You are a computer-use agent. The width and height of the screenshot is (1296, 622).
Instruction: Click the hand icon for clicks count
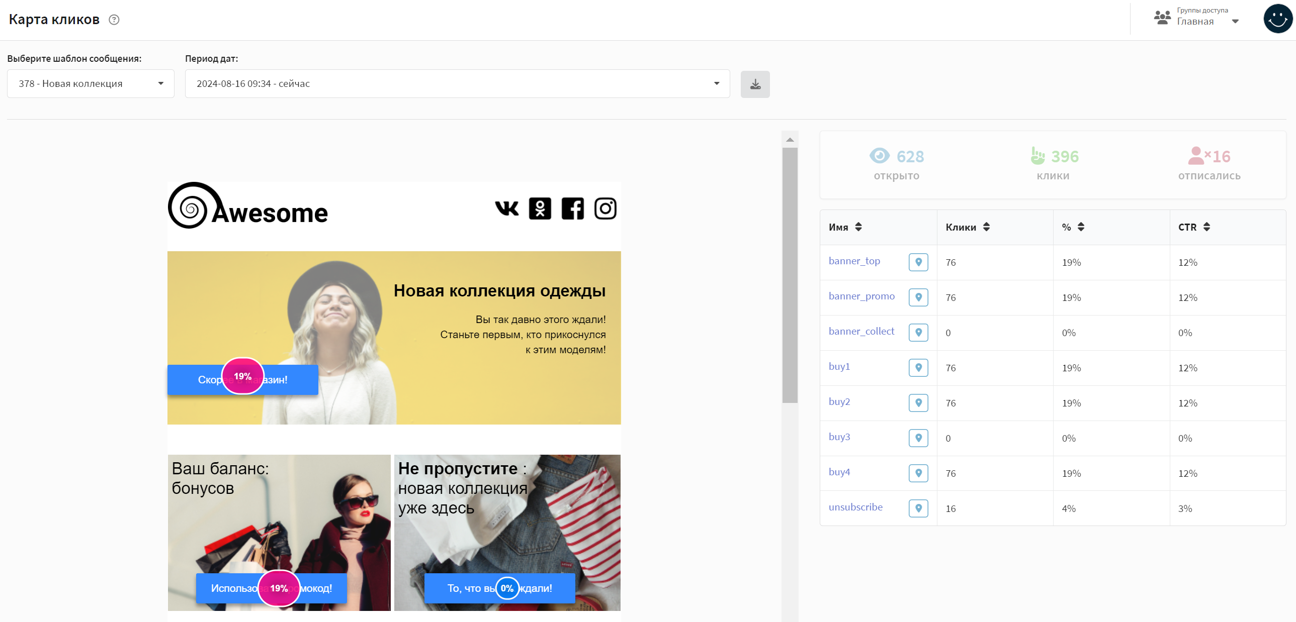[1038, 156]
